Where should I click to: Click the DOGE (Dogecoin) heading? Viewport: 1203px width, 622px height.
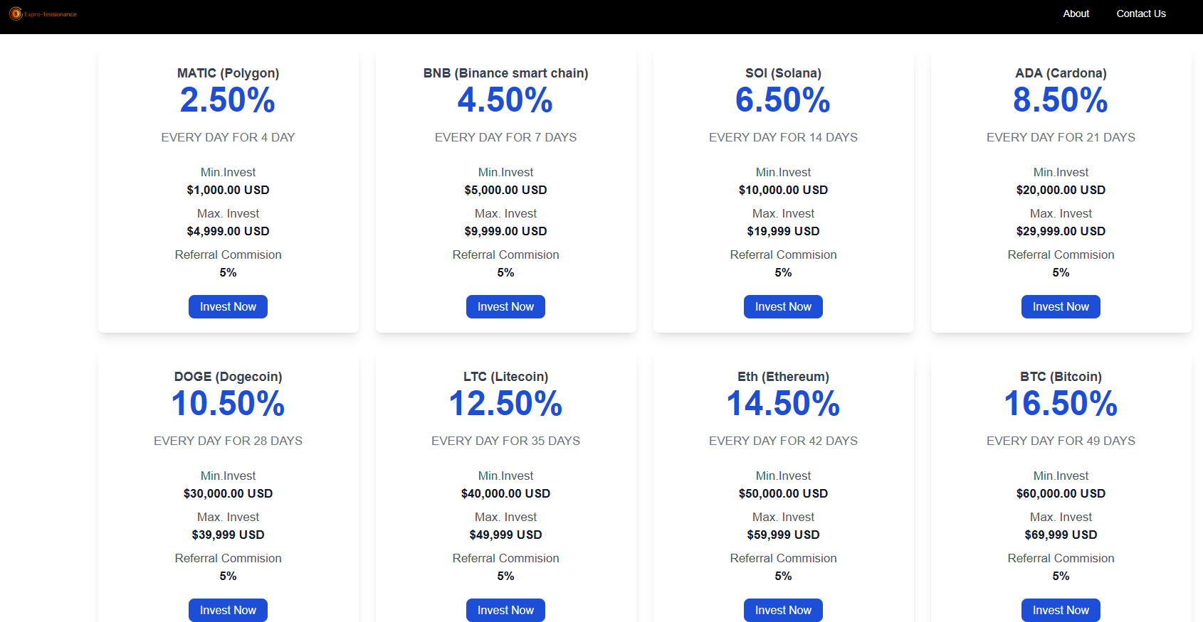228,377
